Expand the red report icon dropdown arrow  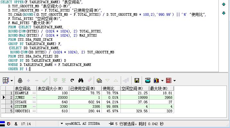174,81
